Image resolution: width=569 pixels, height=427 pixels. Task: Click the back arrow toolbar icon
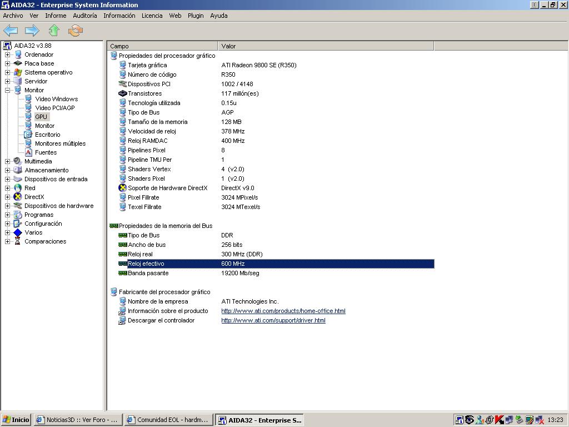11,31
